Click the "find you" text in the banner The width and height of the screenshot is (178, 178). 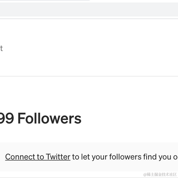[157, 157]
